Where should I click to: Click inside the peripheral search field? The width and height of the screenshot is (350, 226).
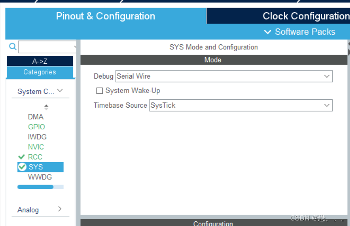(x=47, y=47)
